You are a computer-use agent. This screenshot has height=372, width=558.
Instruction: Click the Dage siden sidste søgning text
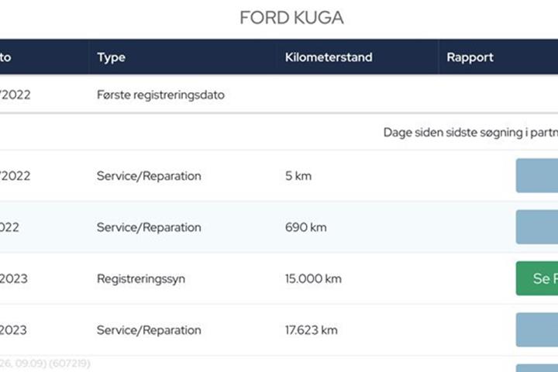[x=470, y=133]
